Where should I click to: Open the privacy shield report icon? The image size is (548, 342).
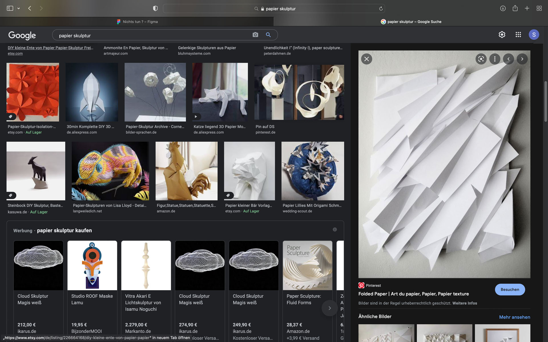(155, 9)
